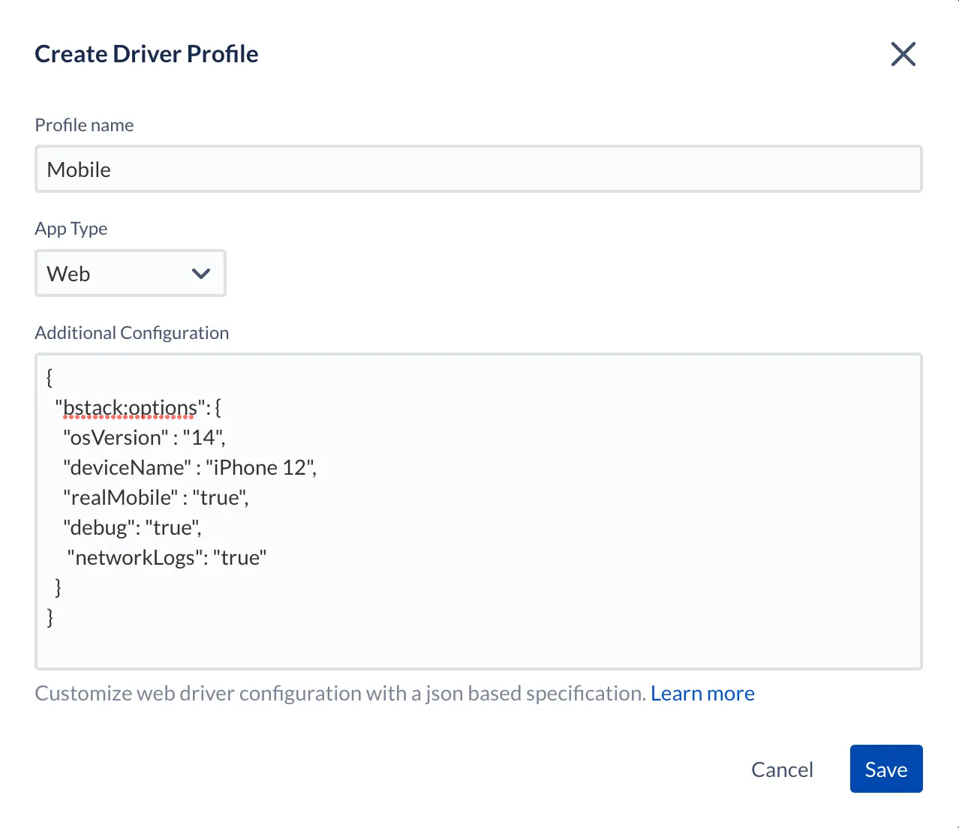
Task: Close the Create Driver Profile dialog
Action: tap(903, 54)
